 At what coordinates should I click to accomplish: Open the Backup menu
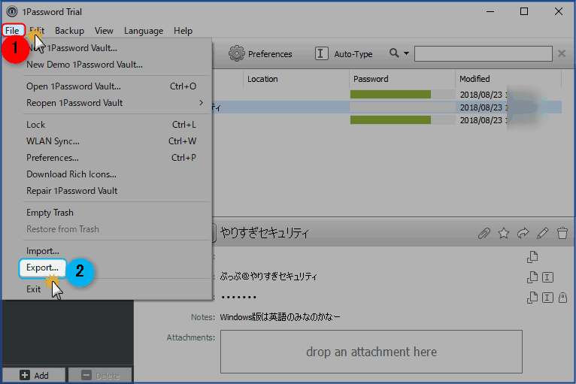point(69,31)
